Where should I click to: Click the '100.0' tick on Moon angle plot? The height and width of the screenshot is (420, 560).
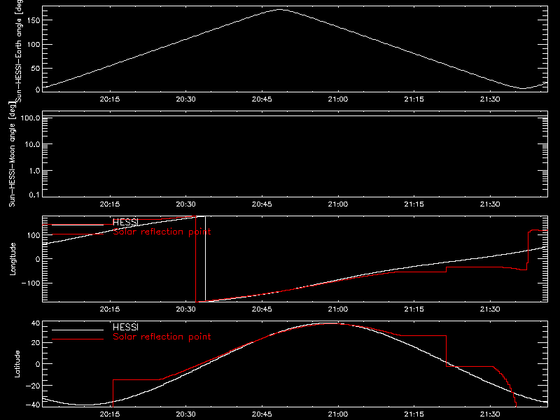[x=30, y=118]
